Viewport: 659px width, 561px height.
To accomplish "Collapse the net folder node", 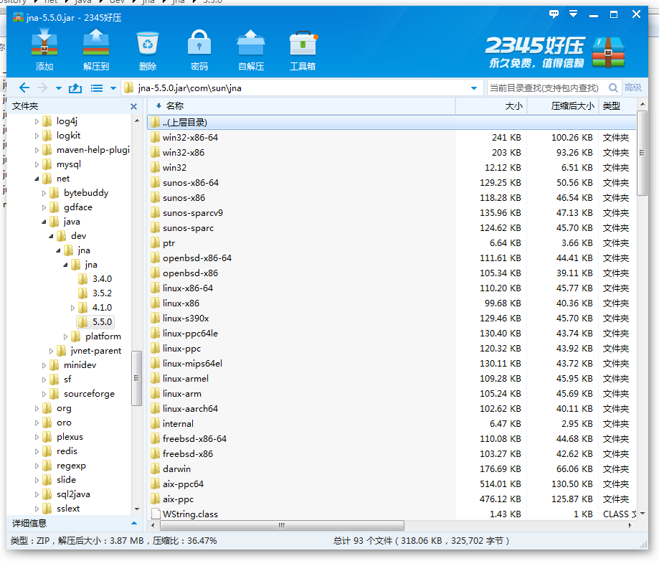I will coord(38,178).
